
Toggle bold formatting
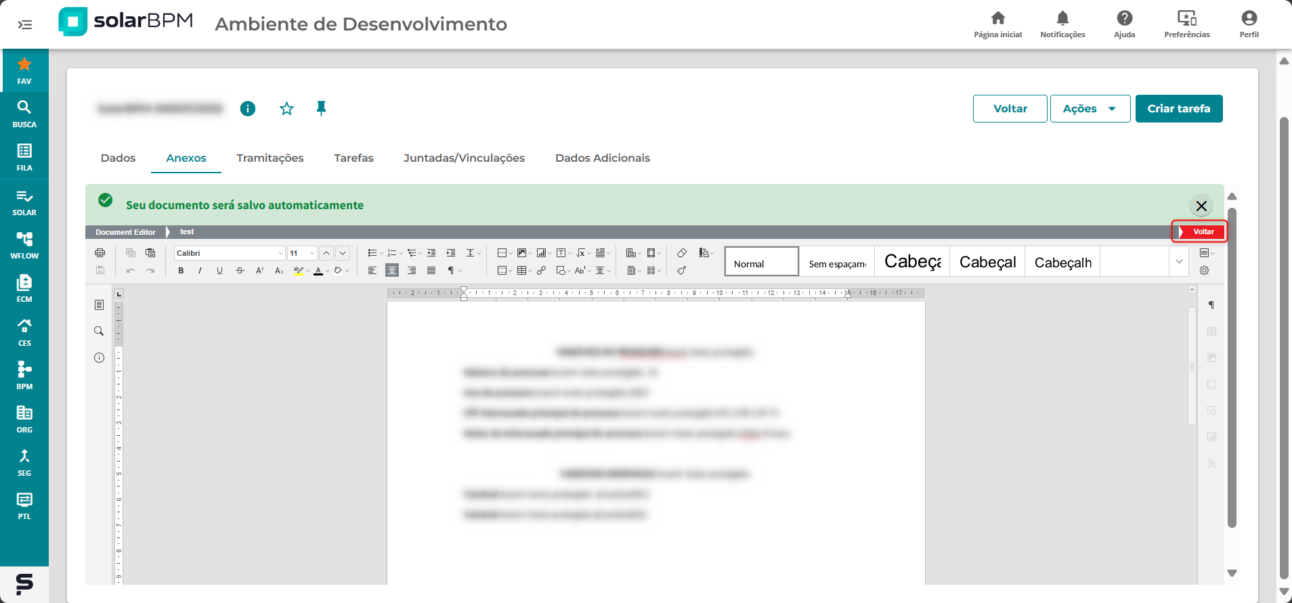pos(181,271)
